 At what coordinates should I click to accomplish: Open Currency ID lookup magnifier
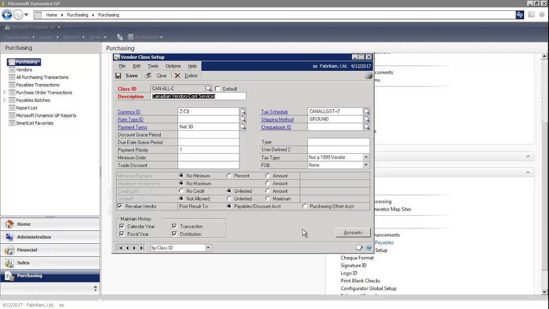coord(243,112)
